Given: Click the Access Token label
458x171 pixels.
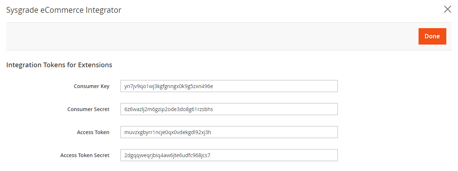Looking at the screenshot, I should (93, 132).
